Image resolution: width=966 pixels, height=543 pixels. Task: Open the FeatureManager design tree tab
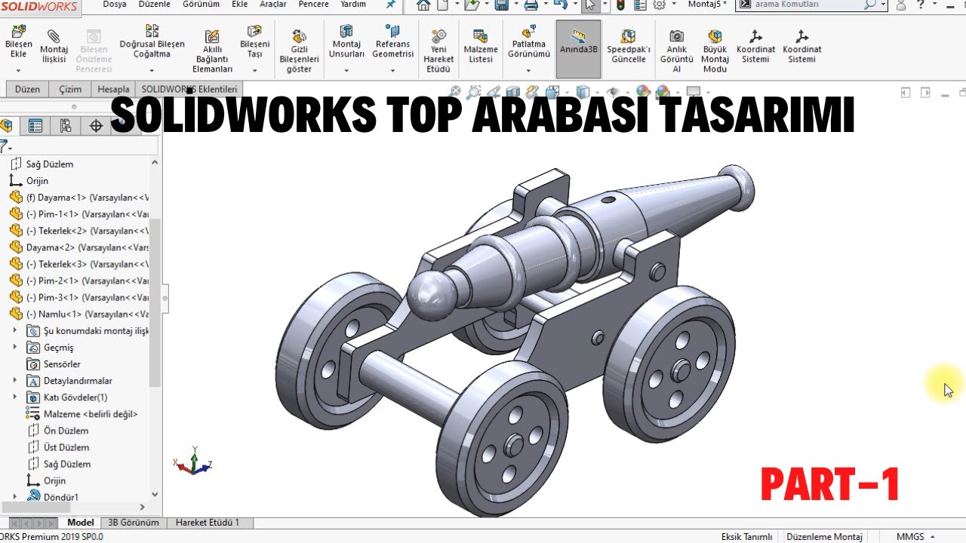click(5, 126)
